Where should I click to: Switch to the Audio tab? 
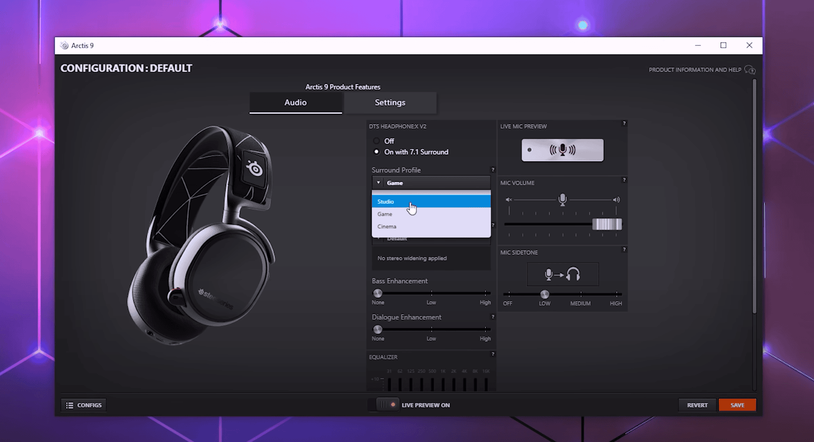pos(296,102)
